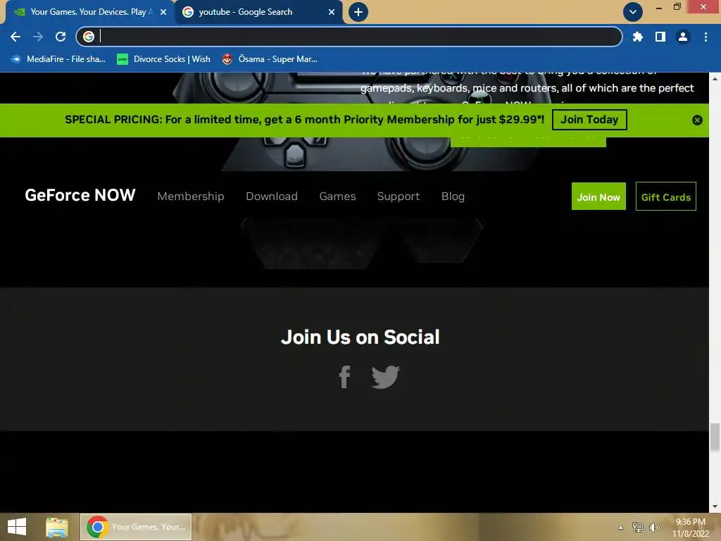This screenshot has width=721, height=541.
Task: Open the Divorce Socks | Wish bookmark
Action: coord(163,59)
